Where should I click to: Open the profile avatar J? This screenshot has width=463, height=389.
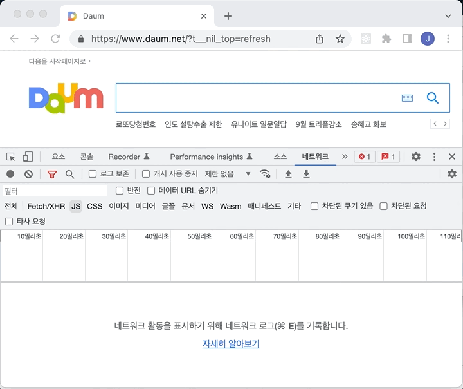coord(427,39)
